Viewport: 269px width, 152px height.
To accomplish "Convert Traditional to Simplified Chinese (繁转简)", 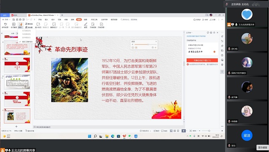I will [29, 24].
